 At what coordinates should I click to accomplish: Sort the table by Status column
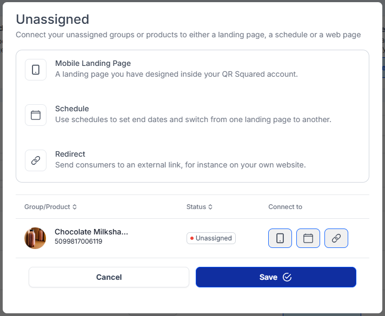pos(199,207)
